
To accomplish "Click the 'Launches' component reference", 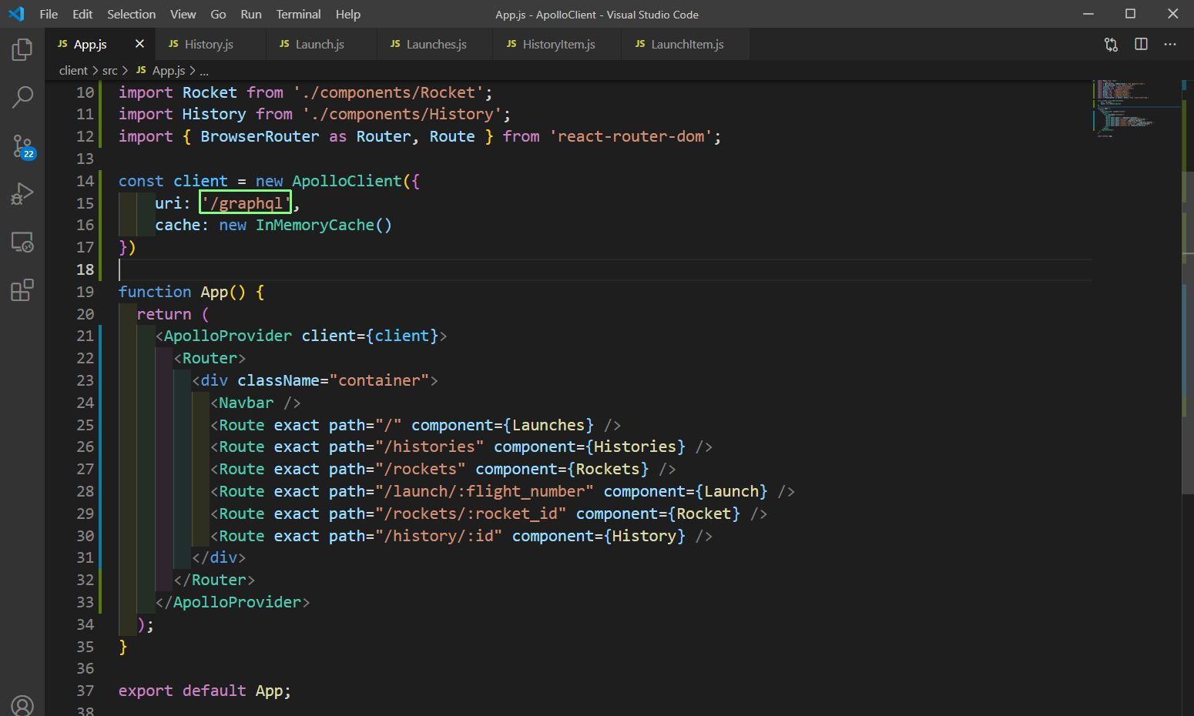I will tap(548, 425).
